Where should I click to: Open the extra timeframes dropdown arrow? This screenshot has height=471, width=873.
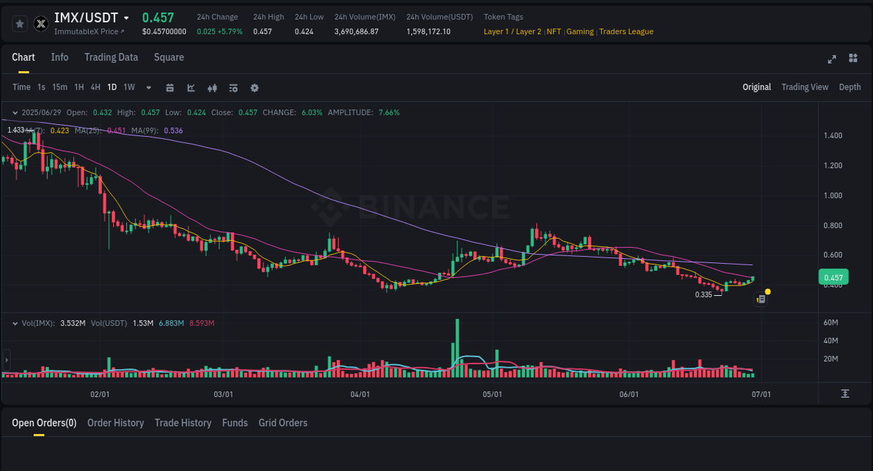147,87
